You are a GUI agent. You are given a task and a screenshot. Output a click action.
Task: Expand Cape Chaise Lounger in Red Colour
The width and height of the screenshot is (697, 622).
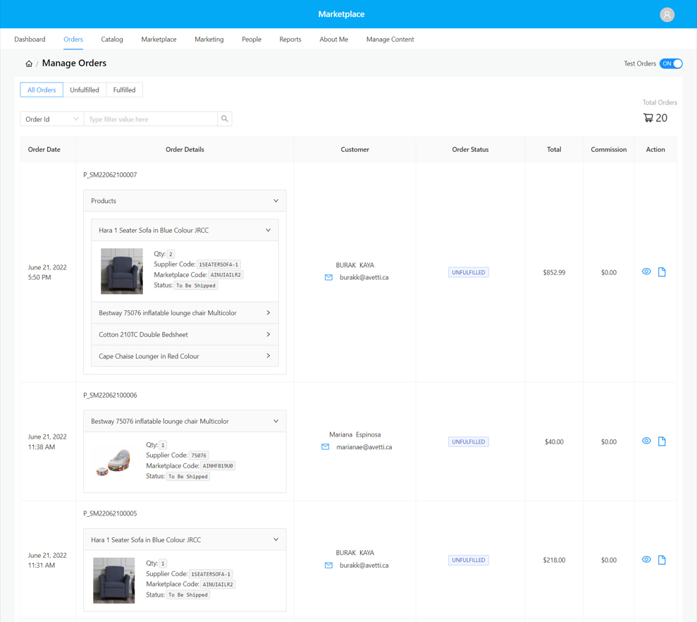[185, 356]
